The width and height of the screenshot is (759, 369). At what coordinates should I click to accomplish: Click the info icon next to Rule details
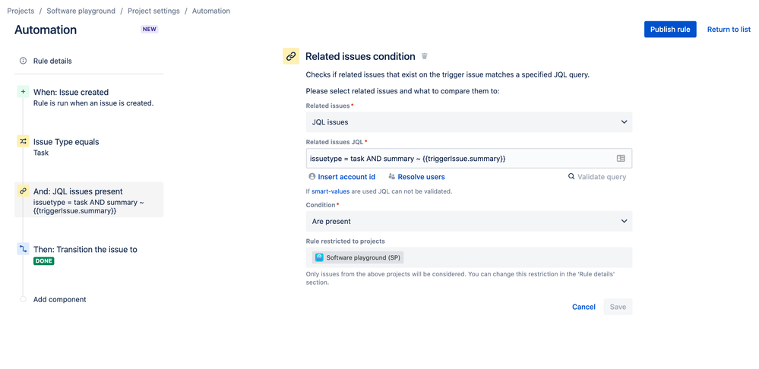(23, 61)
